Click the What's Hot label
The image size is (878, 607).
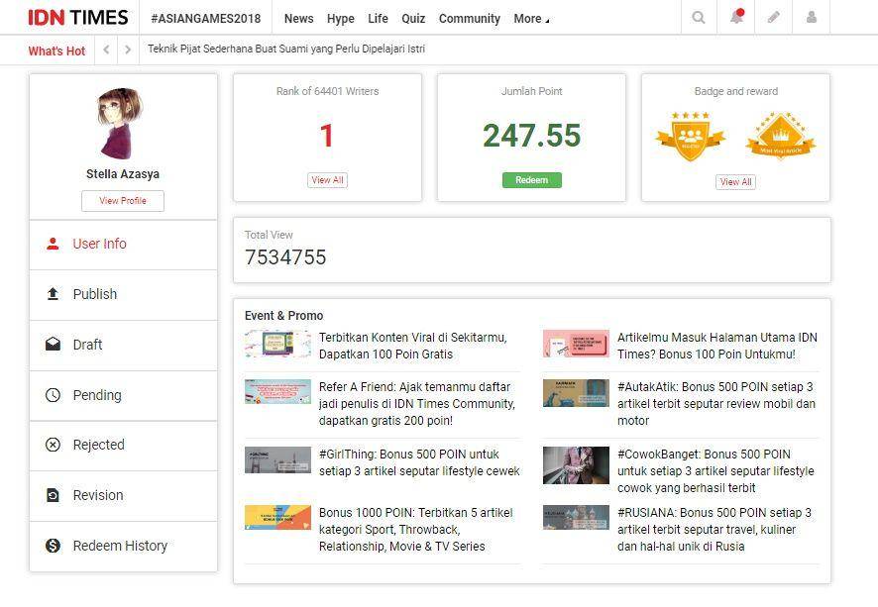(56, 51)
